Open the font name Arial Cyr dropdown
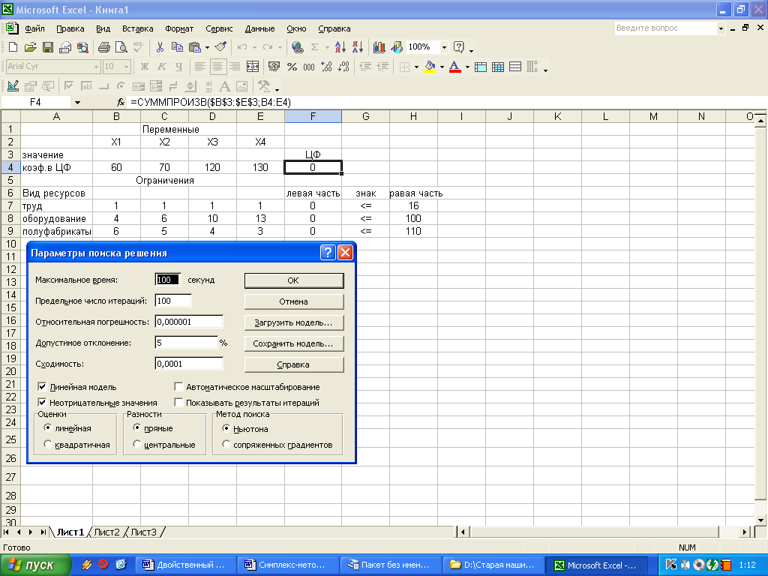Image resolution: width=768 pixels, height=576 pixels. coord(96,67)
